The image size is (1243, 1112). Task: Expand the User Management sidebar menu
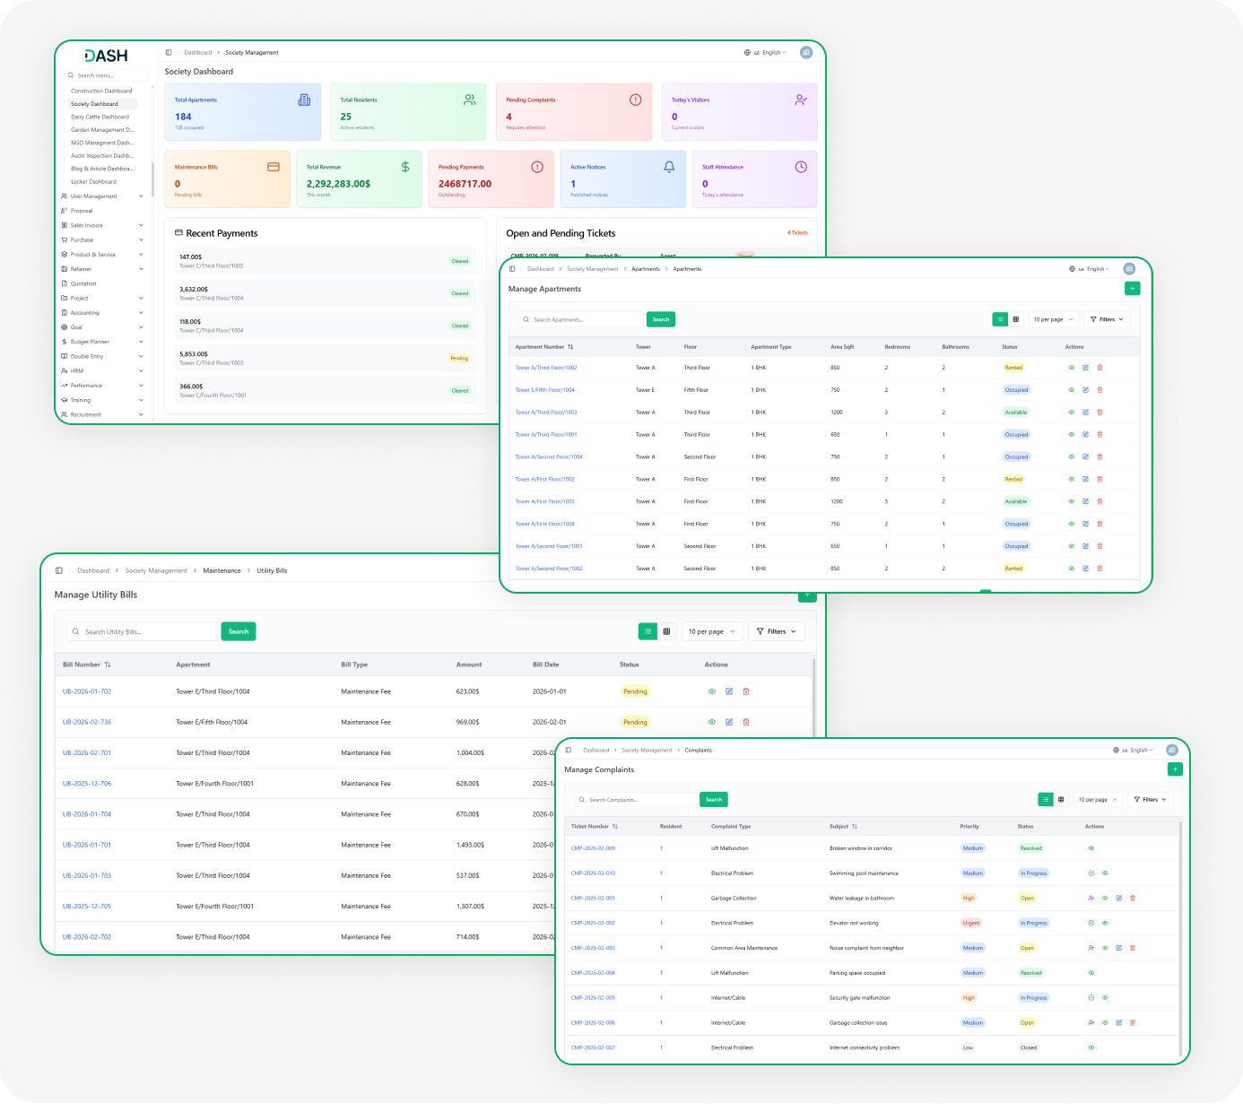pos(102,196)
